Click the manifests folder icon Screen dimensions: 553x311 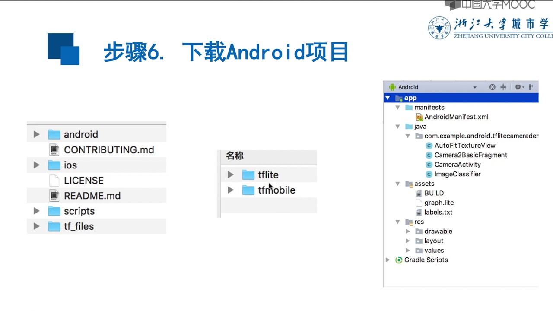(x=409, y=108)
